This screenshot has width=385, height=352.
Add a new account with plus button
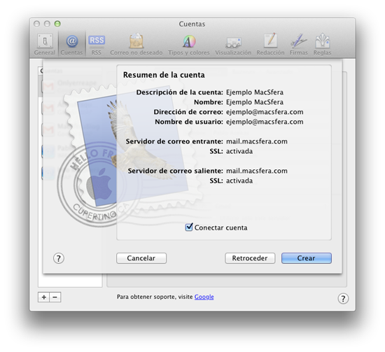click(43, 297)
